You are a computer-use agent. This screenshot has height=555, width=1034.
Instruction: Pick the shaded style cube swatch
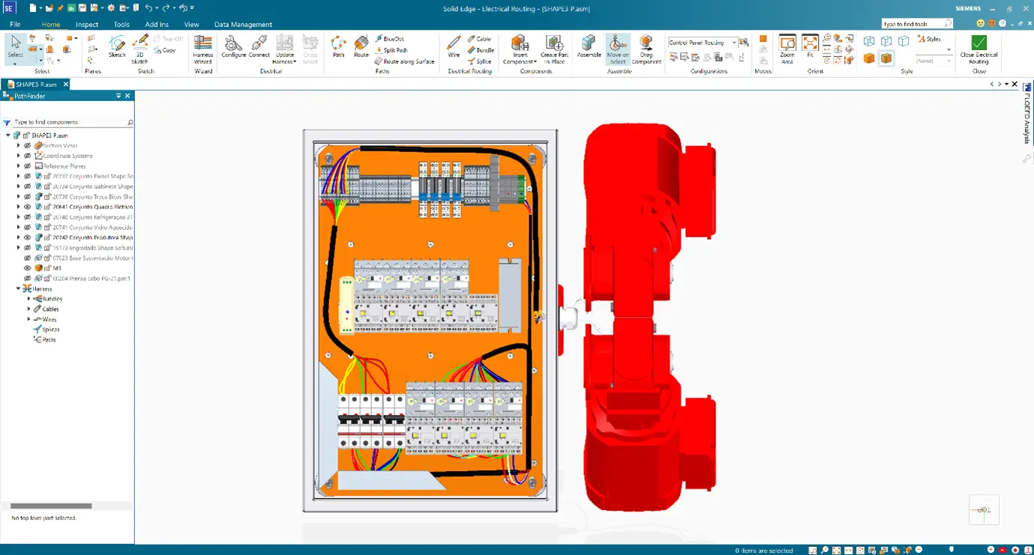coord(868,58)
